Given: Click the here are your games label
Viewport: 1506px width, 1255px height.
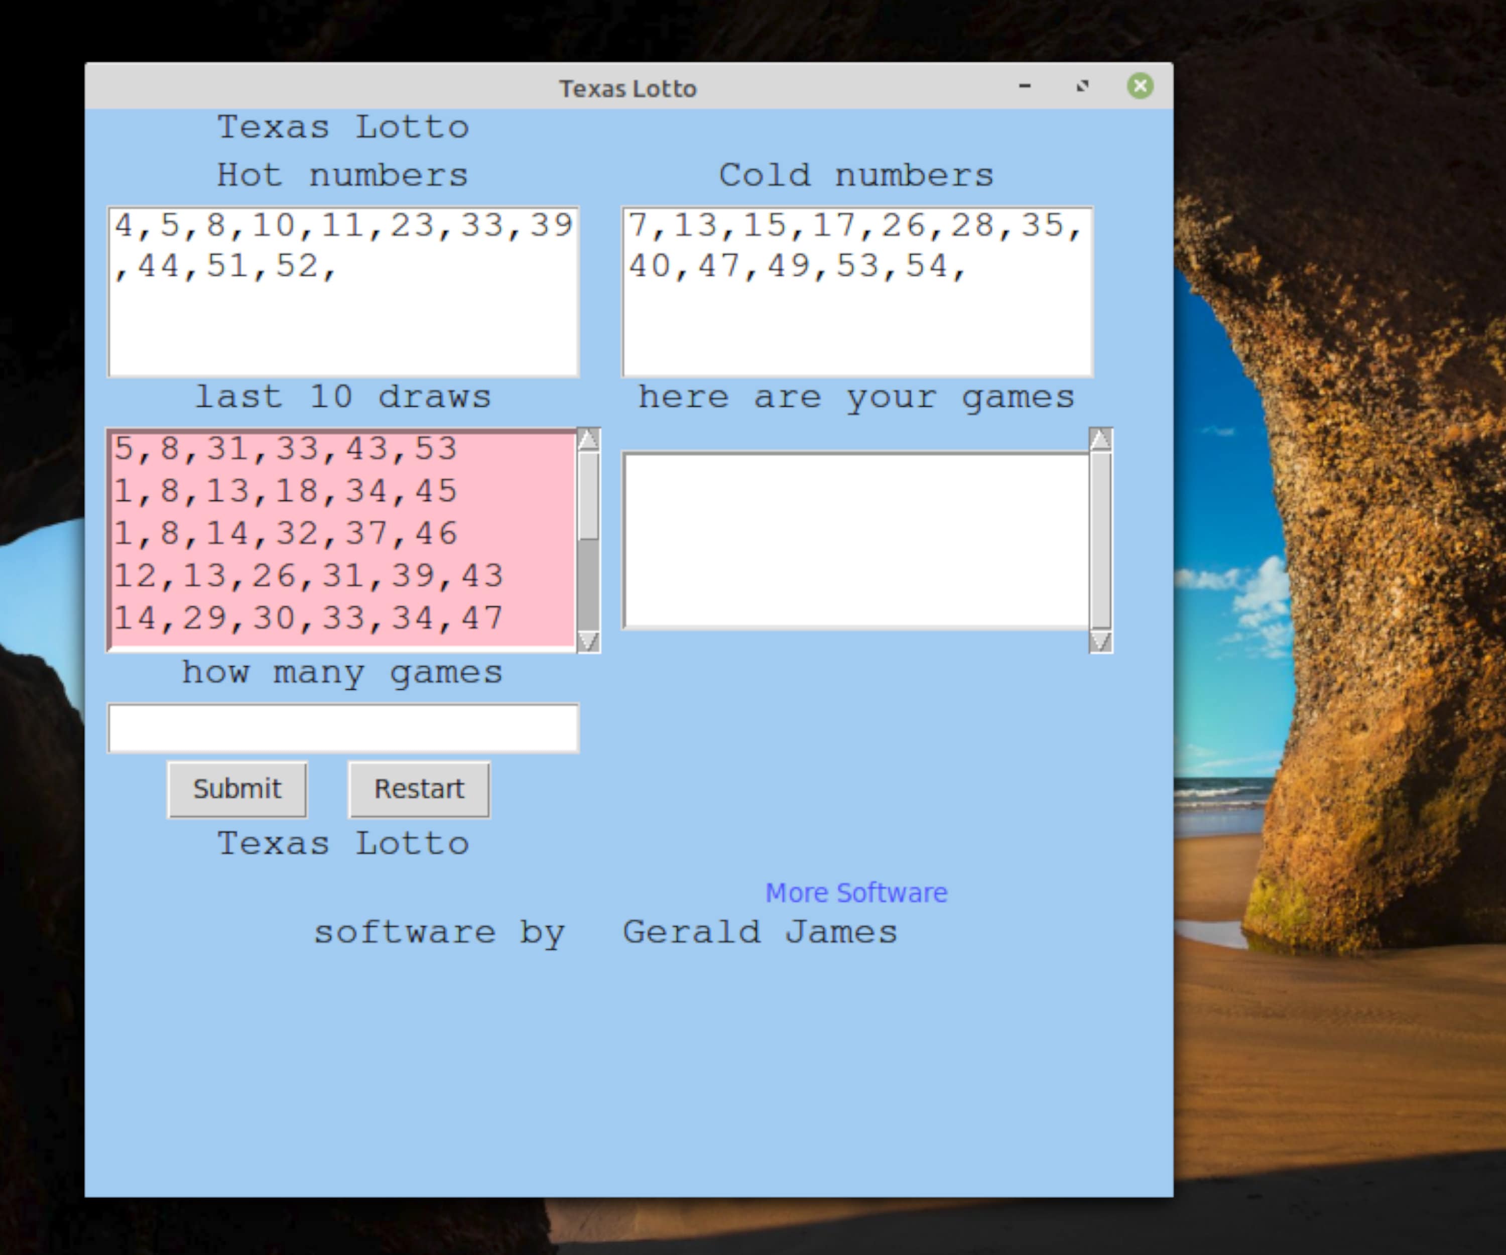Looking at the screenshot, I should [857, 398].
